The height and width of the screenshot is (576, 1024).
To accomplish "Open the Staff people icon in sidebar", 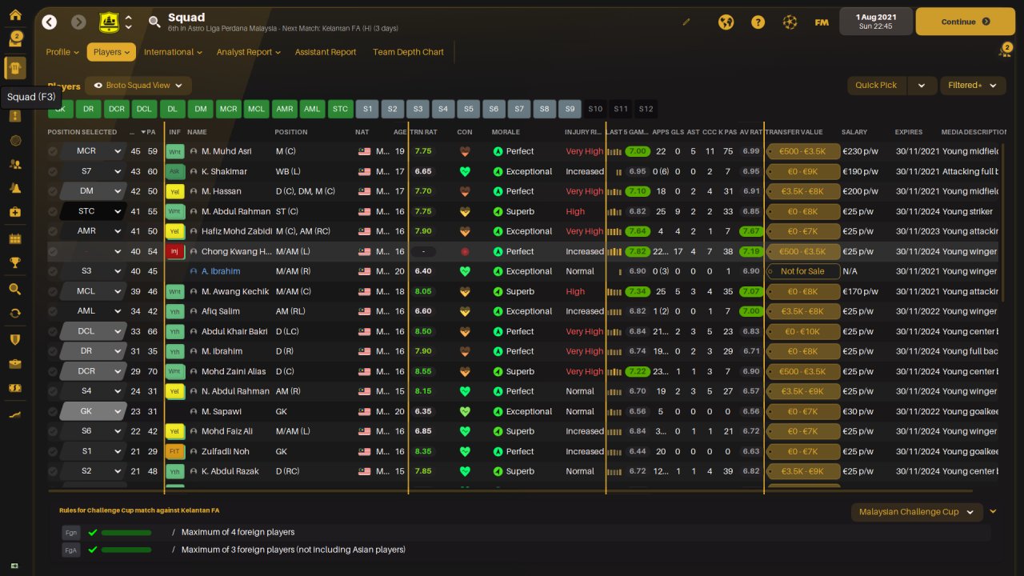I will (x=15, y=164).
